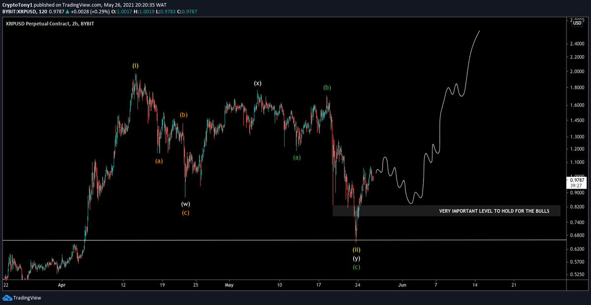Click the 2.2000 price axis label

click(x=578, y=57)
